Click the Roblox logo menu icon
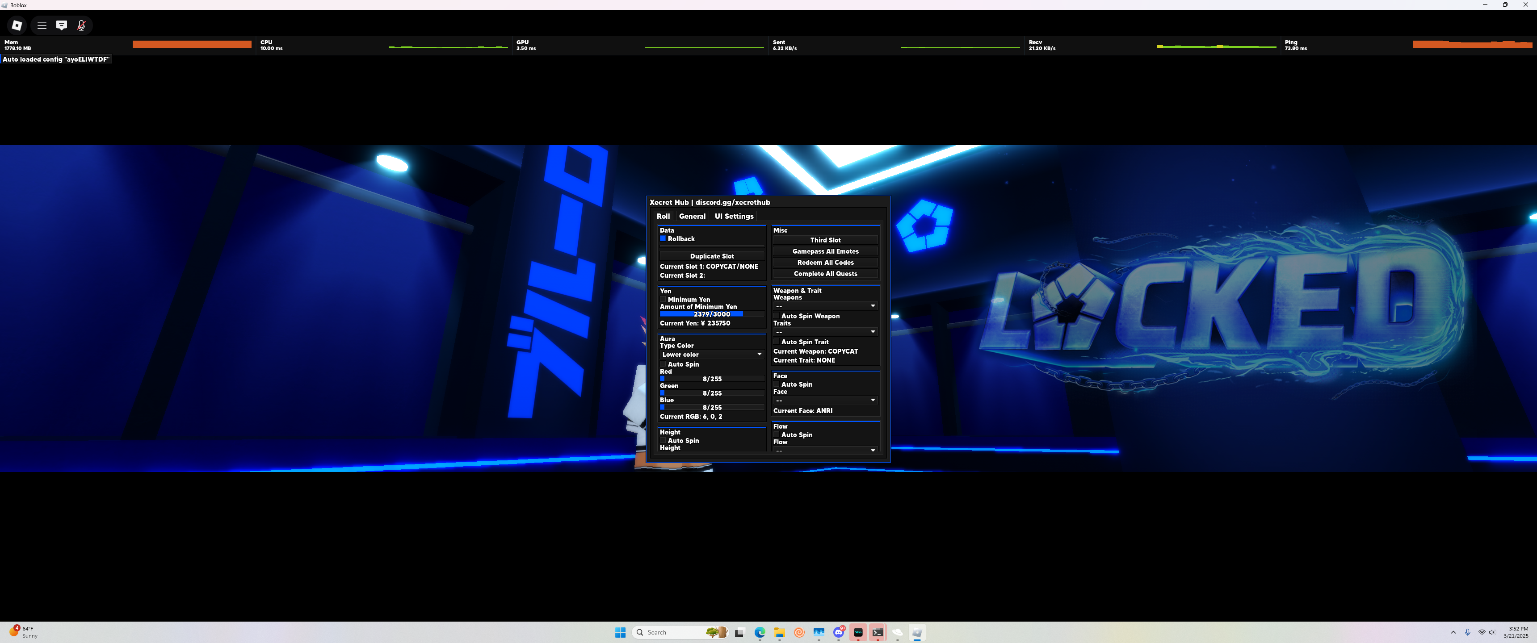 tap(17, 25)
